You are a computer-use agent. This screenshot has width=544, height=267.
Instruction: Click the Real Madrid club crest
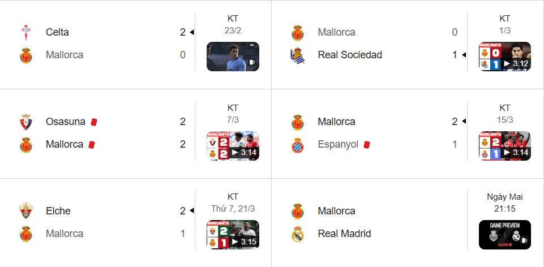pos(298,234)
